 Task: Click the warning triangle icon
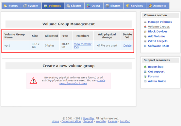pyautogui.click(x=33, y=80)
